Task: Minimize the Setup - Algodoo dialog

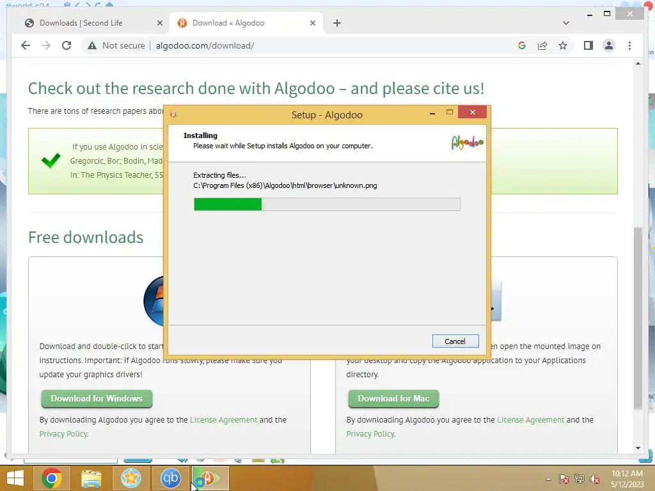Action: (432, 113)
